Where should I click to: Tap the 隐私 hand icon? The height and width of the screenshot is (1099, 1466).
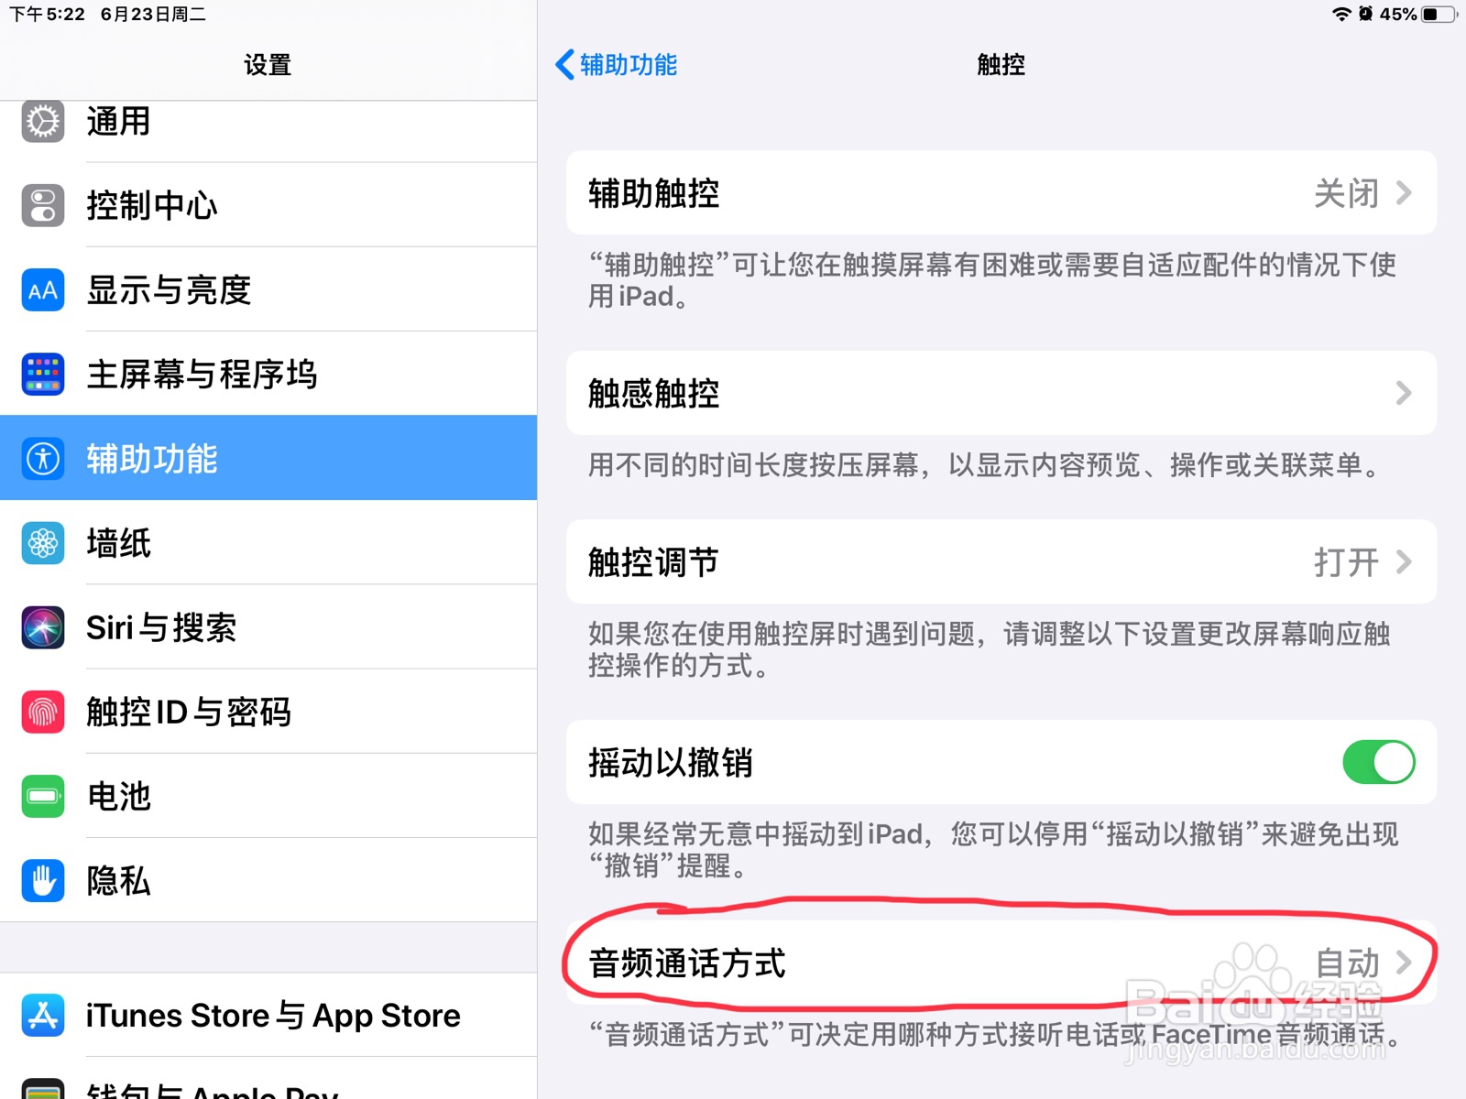(x=43, y=880)
